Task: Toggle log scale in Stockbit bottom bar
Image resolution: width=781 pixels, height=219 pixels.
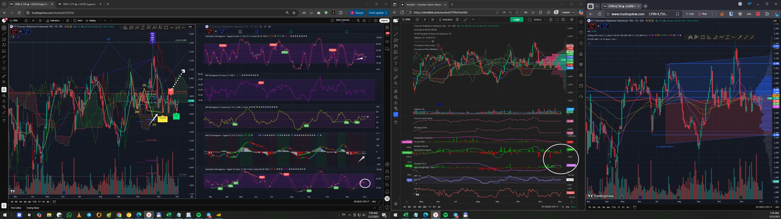Action: [567, 207]
